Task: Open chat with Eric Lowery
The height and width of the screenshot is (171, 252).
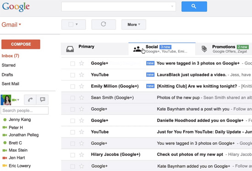Action: pos(20,165)
